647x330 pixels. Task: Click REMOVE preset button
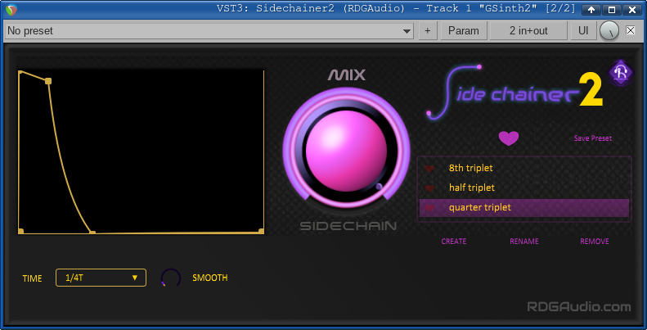click(595, 242)
